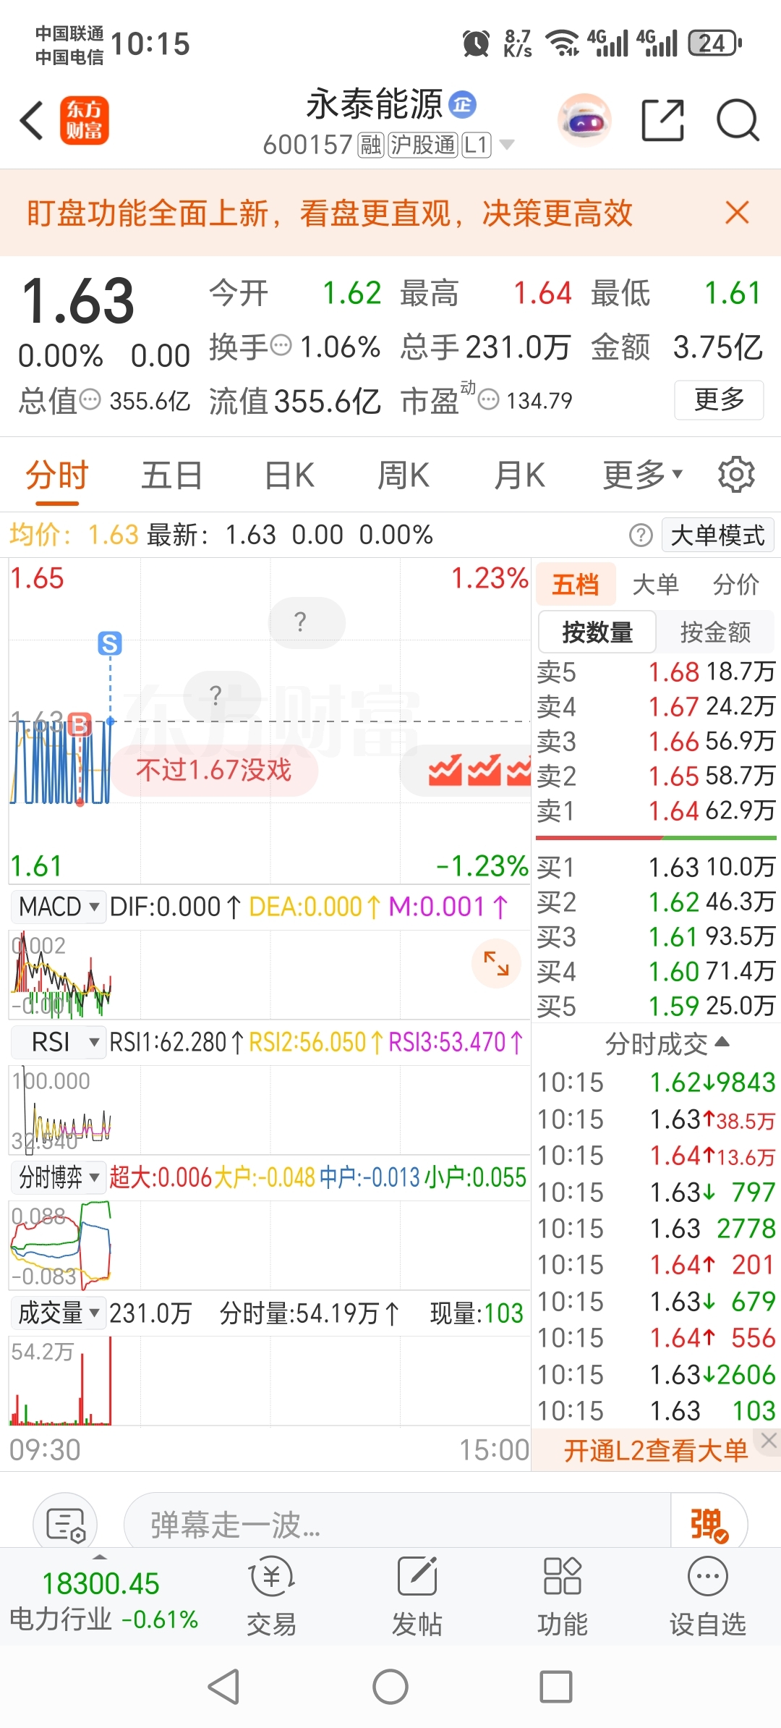Open the RSI indicator dropdown
This screenshot has width=781, height=1728.
click(x=59, y=1042)
